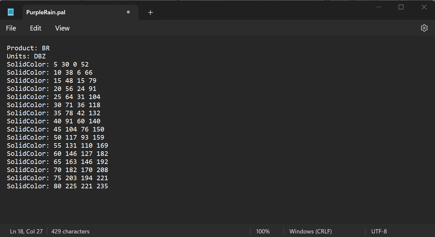435x237 pixels.
Task: Open Notepad settings with the gear icon
Action: (424, 28)
